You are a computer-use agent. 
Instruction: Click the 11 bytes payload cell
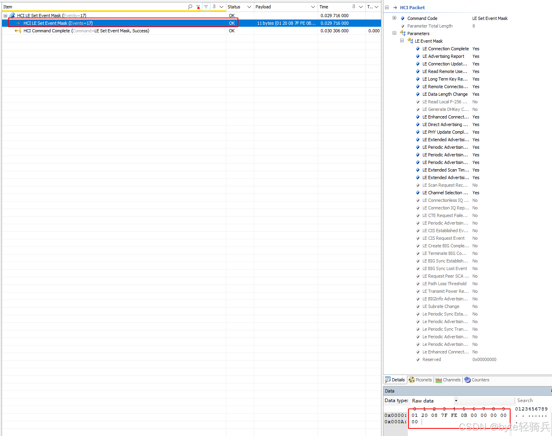[286, 23]
